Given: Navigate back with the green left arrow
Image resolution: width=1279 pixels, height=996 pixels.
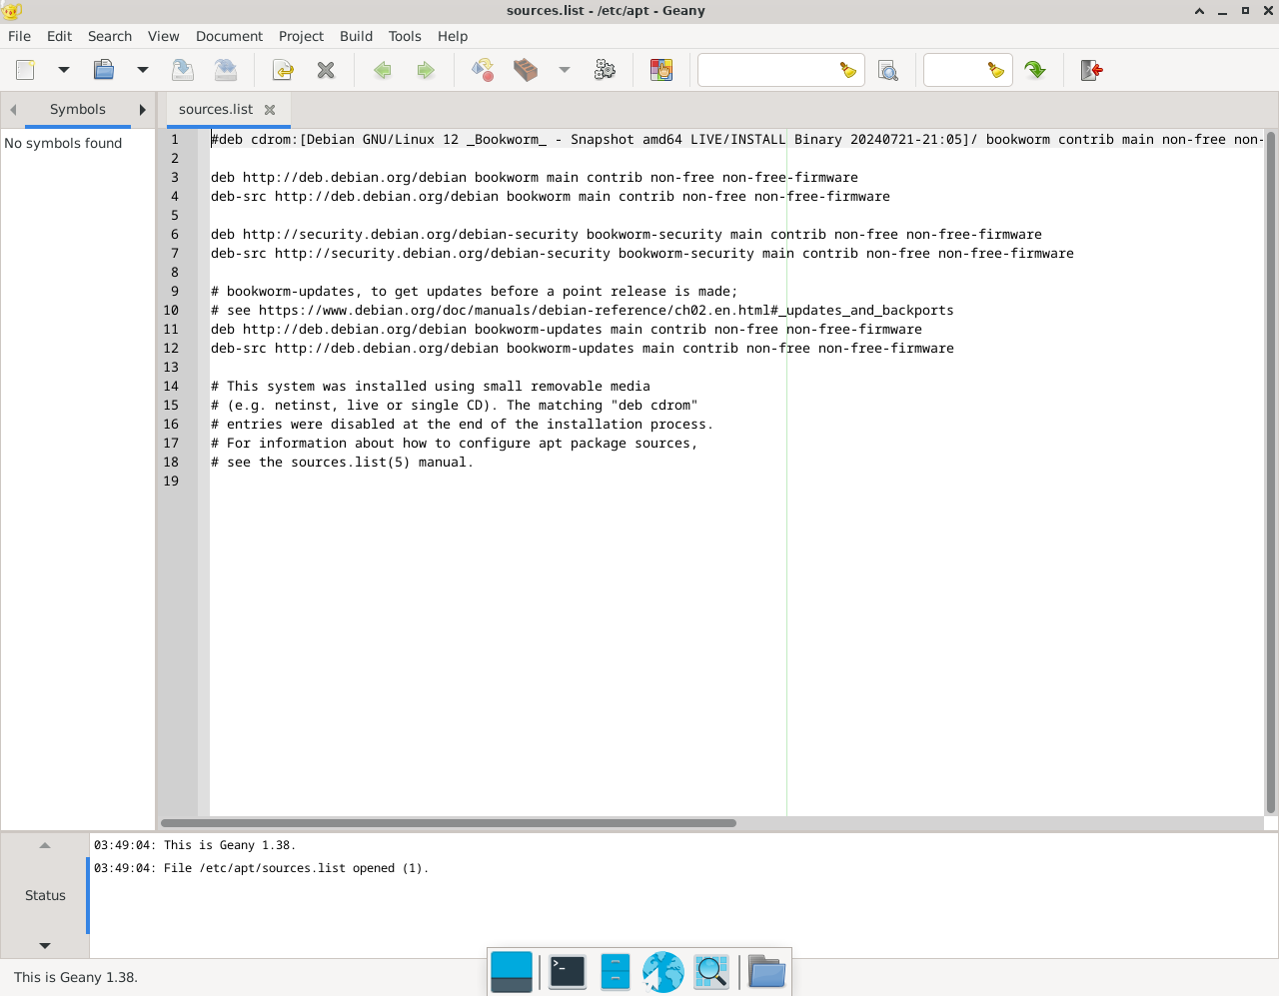Looking at the screenshot, I should [x=383, y=70].
